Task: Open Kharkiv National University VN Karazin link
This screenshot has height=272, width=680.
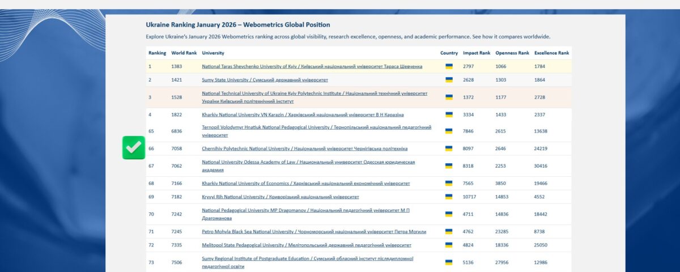Action: click(303, 114)
